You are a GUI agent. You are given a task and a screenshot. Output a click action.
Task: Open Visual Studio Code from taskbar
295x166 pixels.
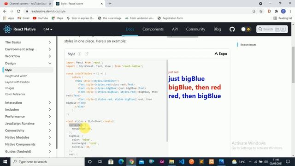[x=182, y=162]
